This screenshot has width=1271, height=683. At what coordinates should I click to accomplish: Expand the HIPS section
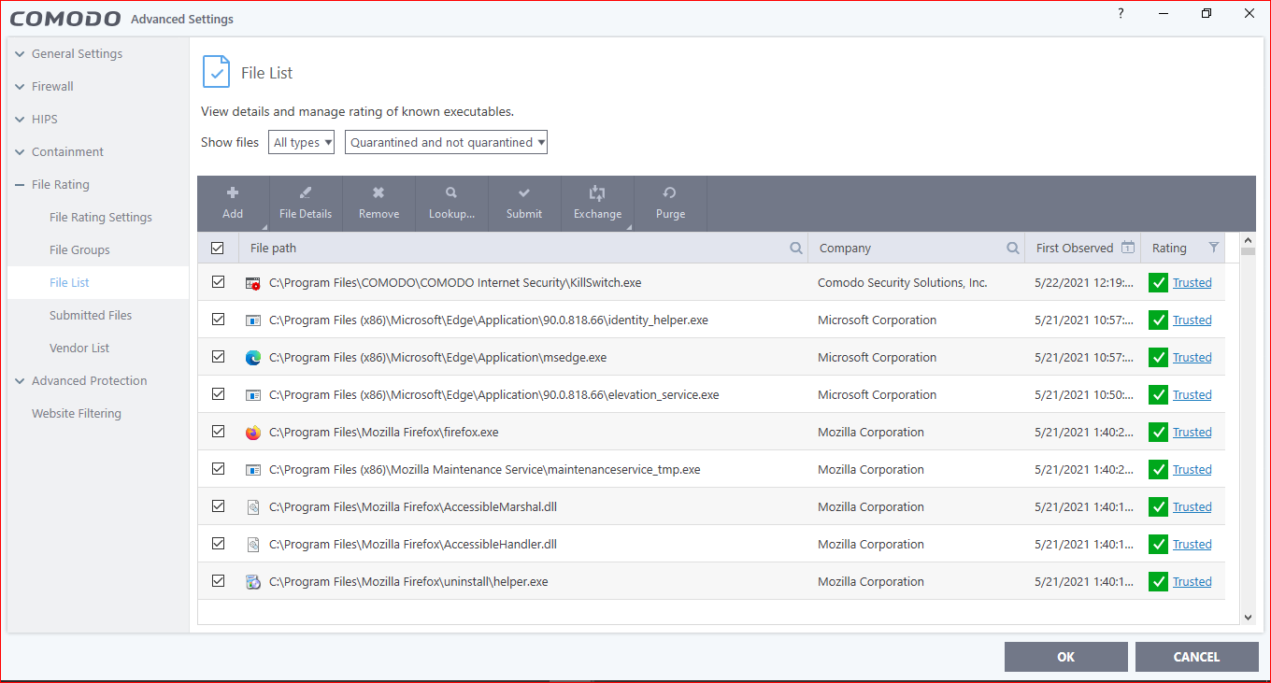pos(45,119)
